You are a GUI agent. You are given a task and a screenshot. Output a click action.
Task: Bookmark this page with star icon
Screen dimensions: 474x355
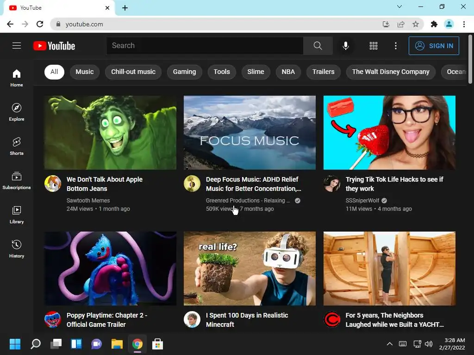click(416, 24)
